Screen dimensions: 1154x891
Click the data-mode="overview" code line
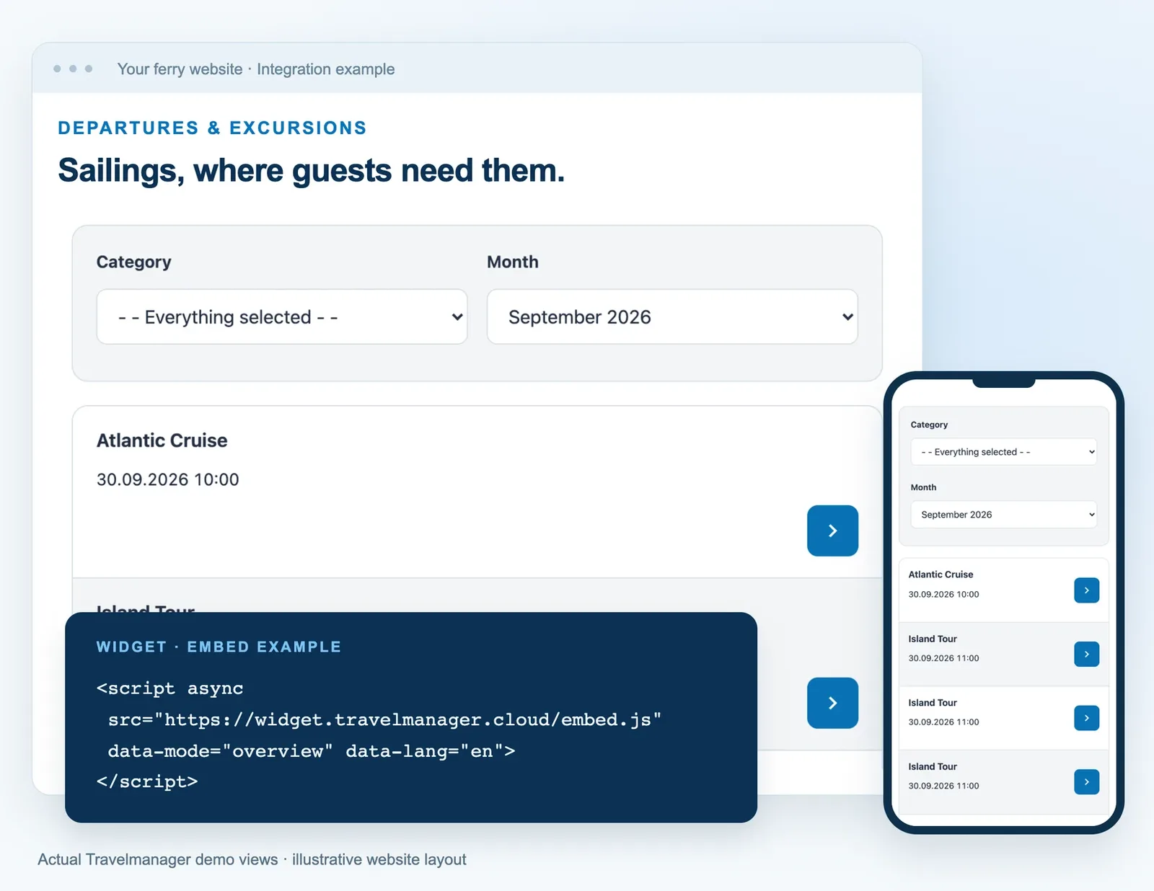click(x=312, y=751)
